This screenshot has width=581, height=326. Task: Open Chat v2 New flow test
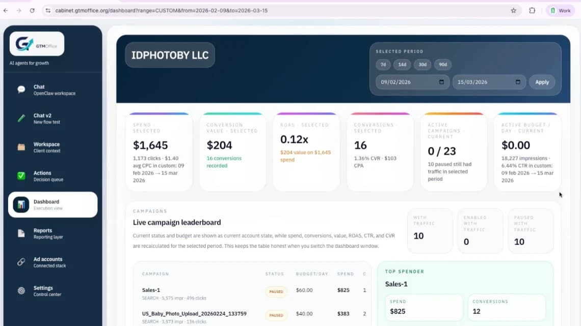[x=52, y=118]
